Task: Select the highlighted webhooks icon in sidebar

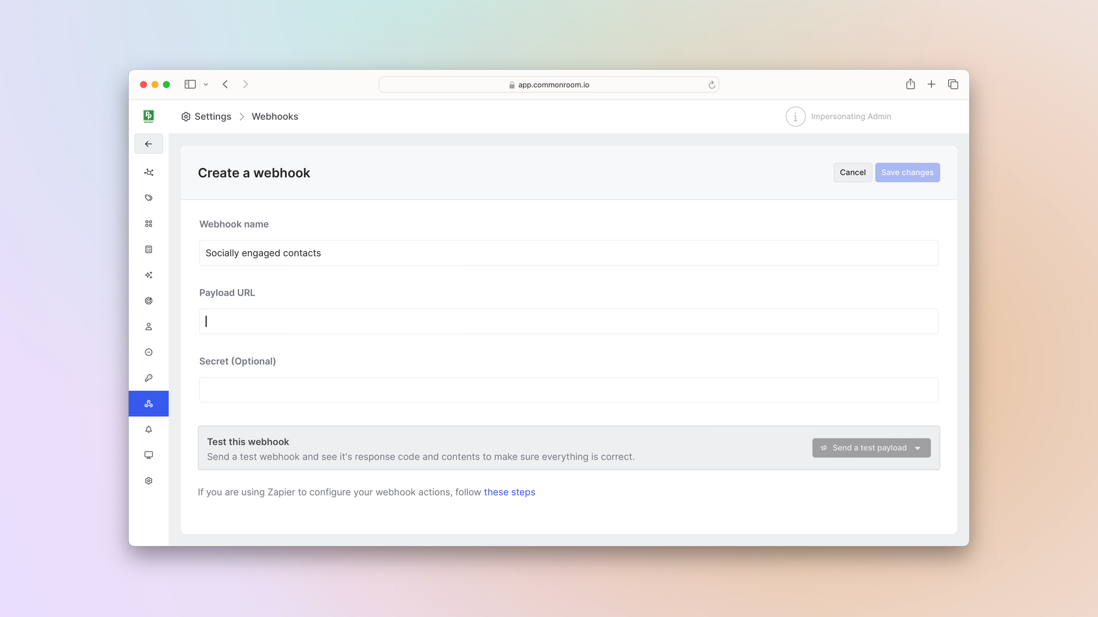Action: click(x=149, y=404)
